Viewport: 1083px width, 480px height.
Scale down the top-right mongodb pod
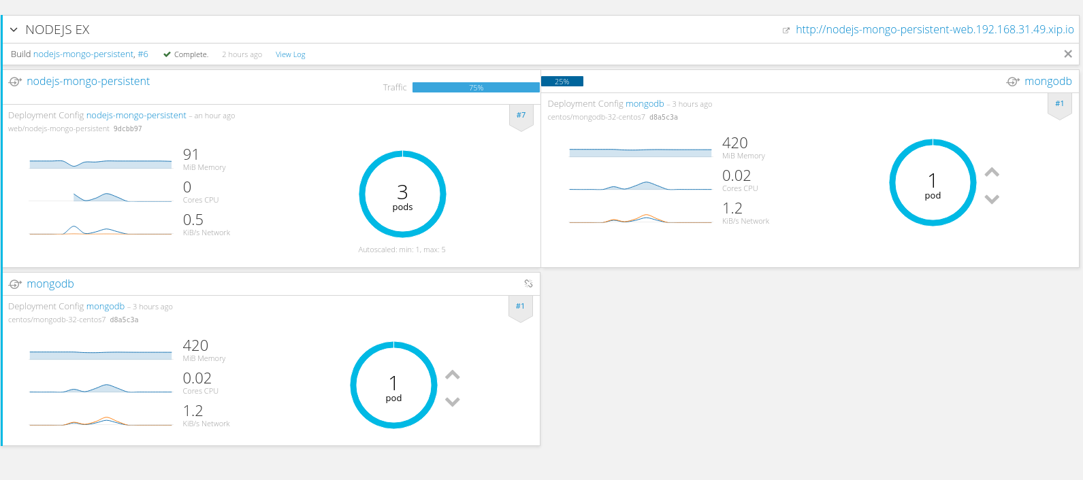click(992, 199)
